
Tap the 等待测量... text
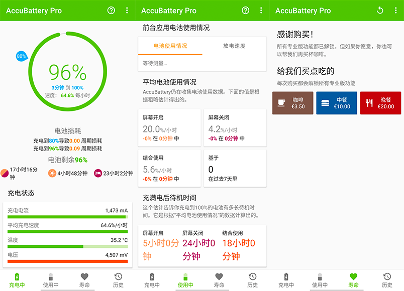(155, 63)
